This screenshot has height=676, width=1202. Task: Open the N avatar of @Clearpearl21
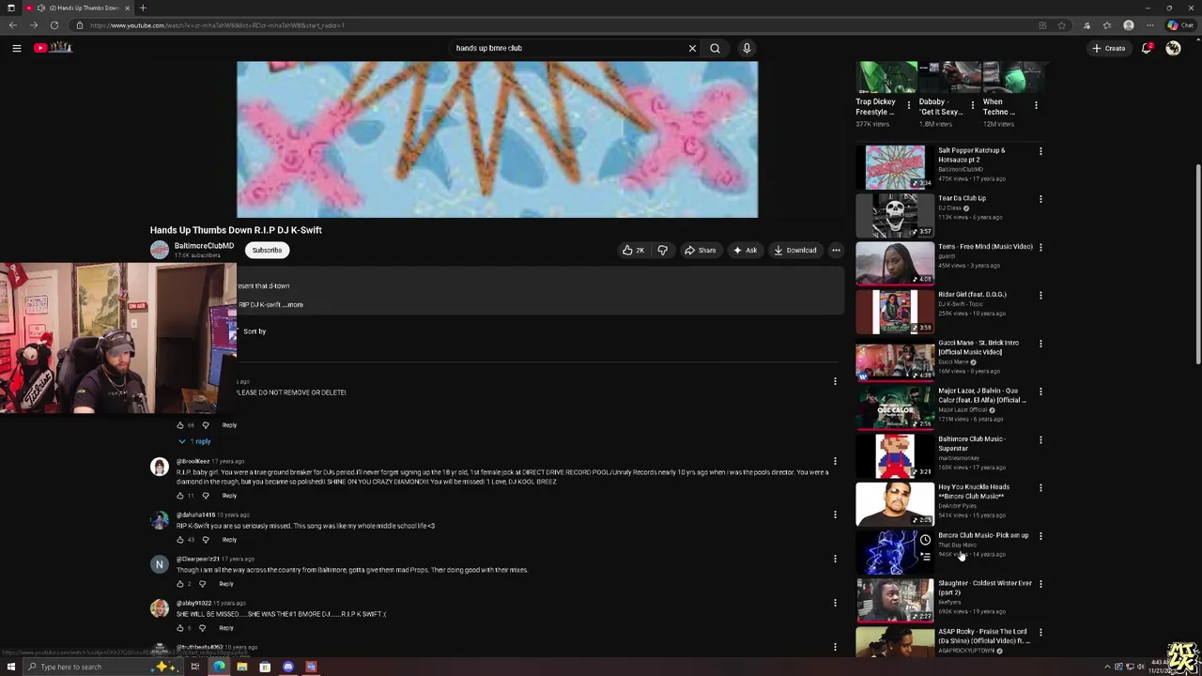click(160, 564)
